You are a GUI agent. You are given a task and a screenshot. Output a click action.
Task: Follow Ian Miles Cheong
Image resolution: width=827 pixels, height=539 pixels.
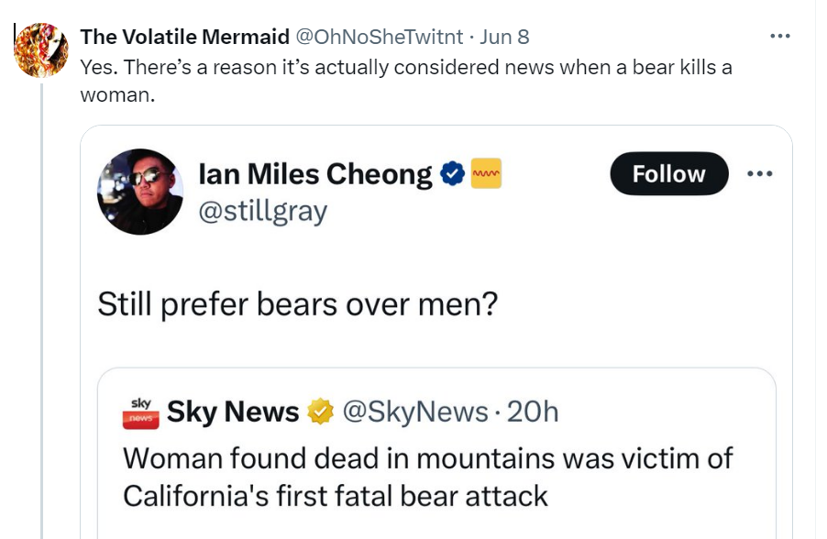tap(668, 174)
